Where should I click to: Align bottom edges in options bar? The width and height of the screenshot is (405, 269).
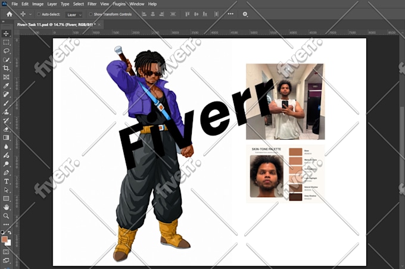(205, 14)
